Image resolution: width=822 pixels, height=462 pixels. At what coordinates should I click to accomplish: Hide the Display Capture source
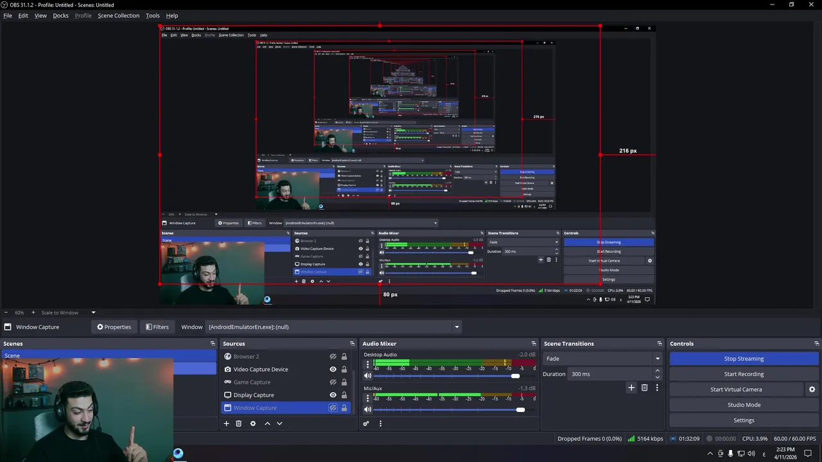333,395
